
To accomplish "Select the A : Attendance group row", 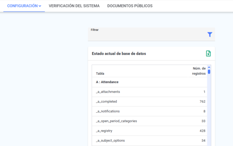I will point(150,82).
